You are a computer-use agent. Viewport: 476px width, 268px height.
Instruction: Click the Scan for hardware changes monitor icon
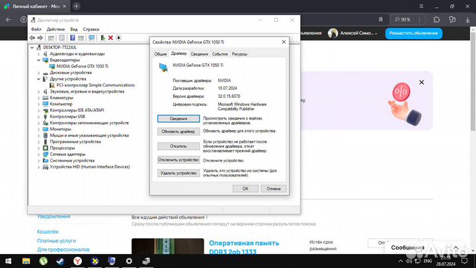tap(92, 38)
